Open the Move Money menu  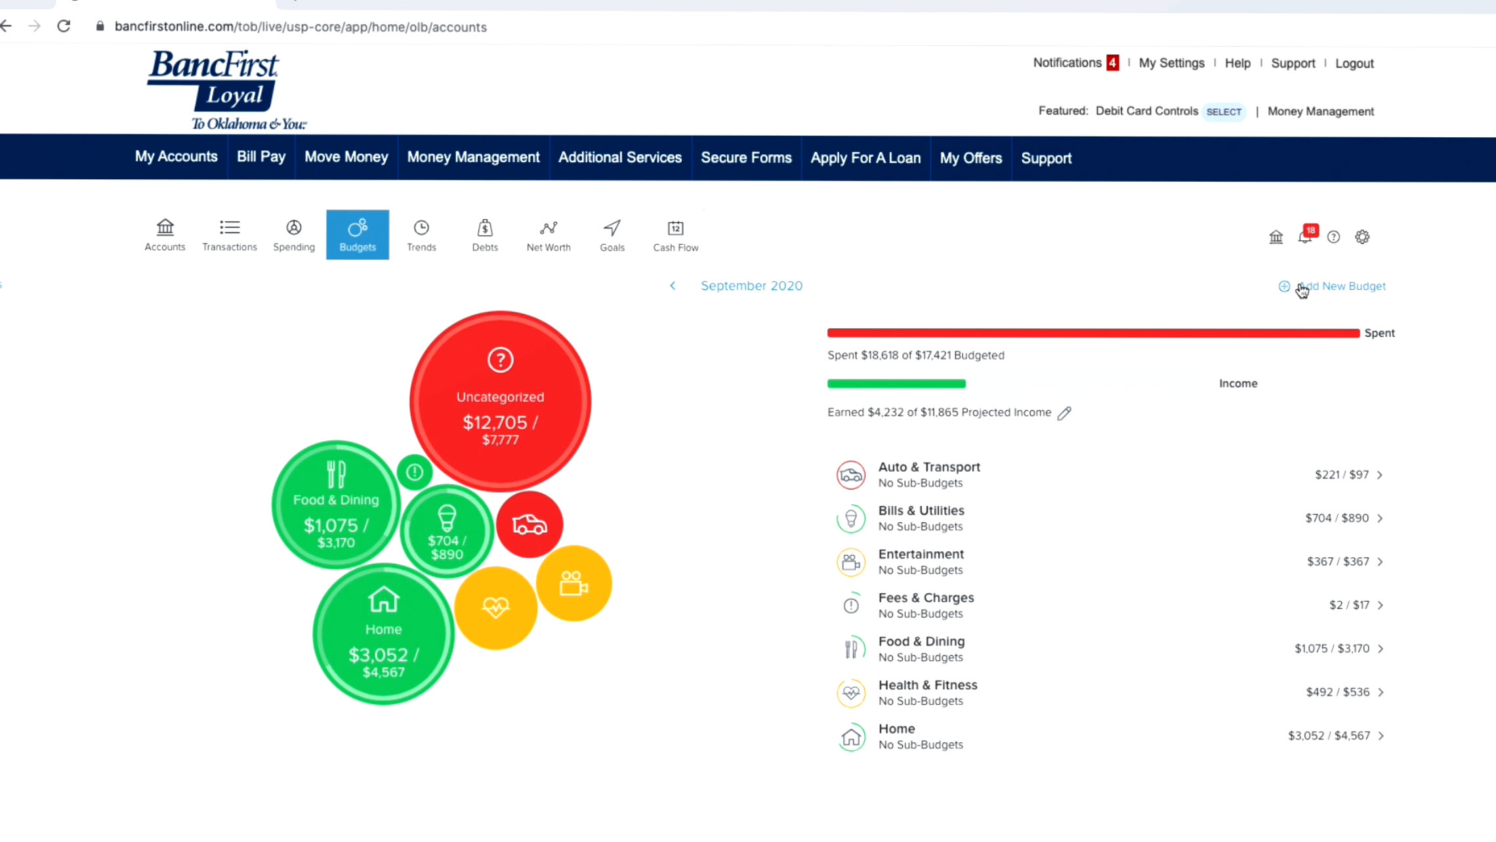click(x=346, y=158)
